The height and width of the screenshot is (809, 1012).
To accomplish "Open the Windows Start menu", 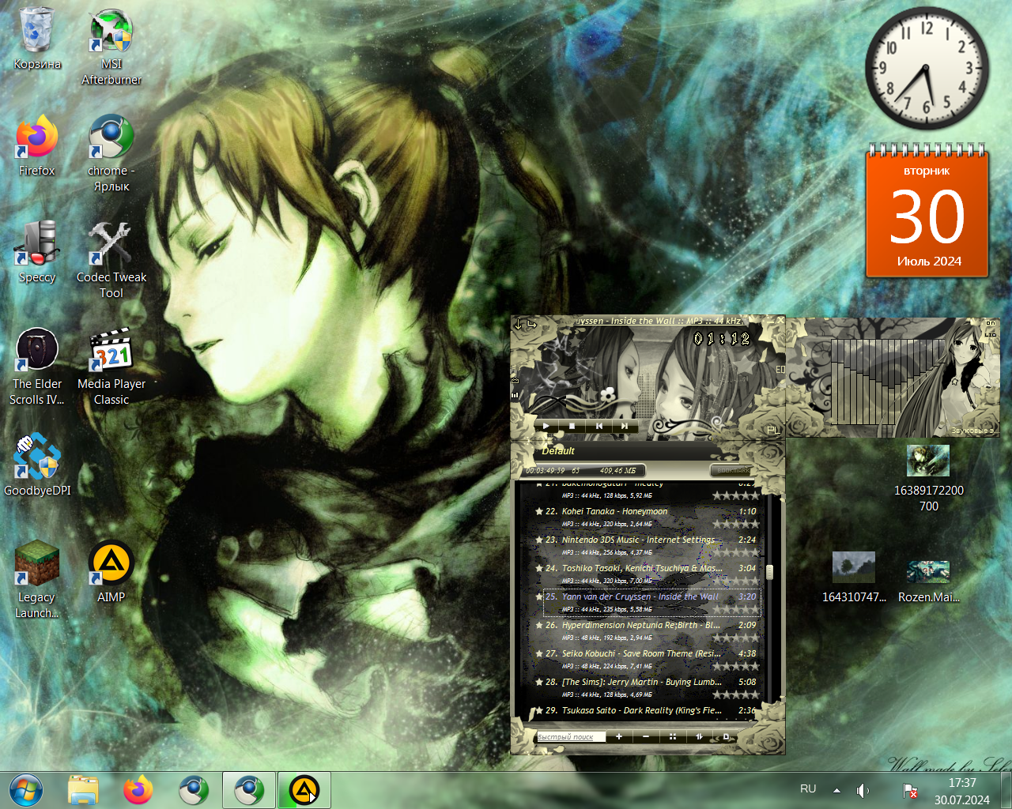I will click(26, 790).
